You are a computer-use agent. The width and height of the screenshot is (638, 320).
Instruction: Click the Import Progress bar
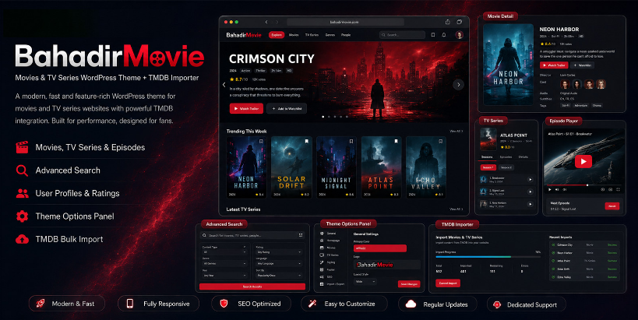pos(488,257)
